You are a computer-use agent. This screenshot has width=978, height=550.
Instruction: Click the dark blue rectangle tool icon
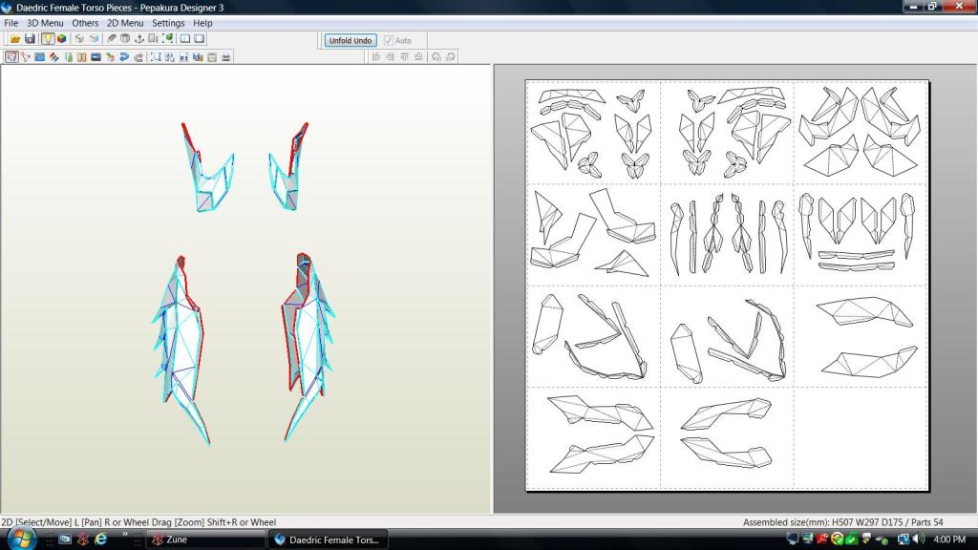[96, 56]
